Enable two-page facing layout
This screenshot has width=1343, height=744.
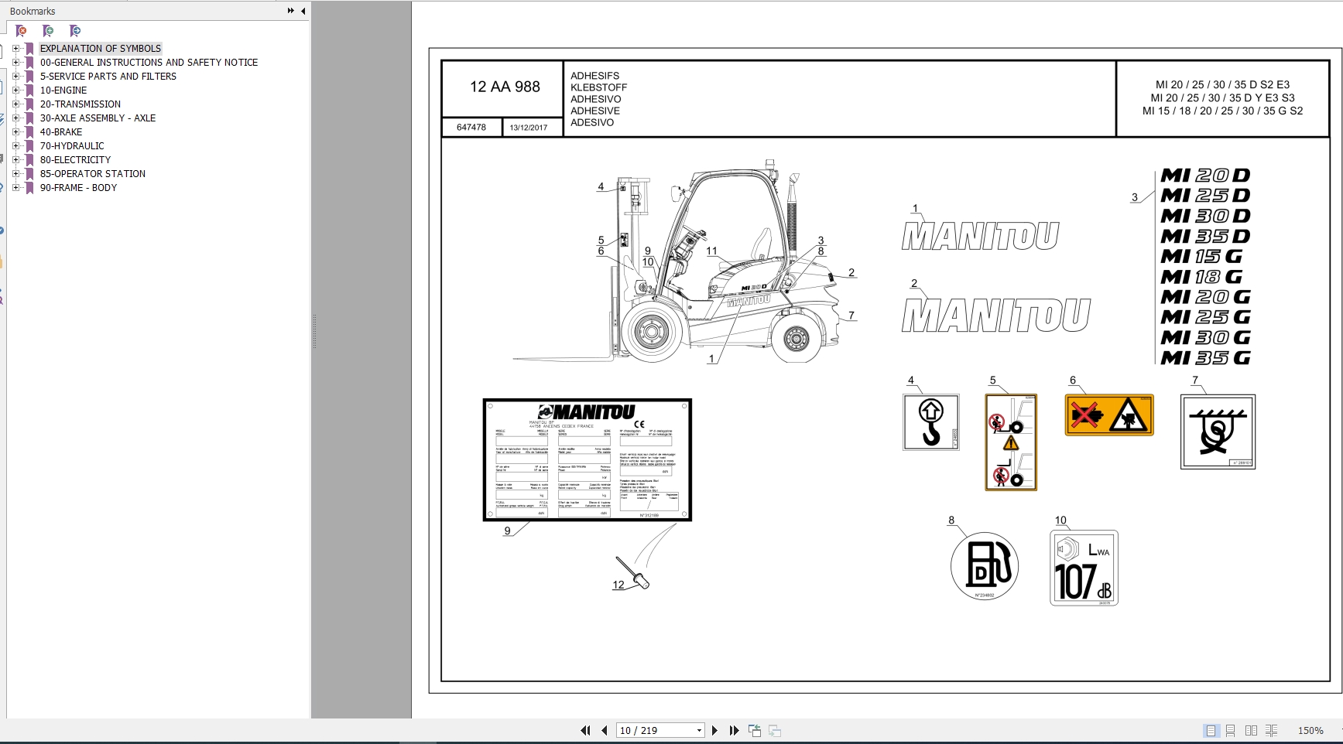pyautogui.click(x=1251, y=730)
